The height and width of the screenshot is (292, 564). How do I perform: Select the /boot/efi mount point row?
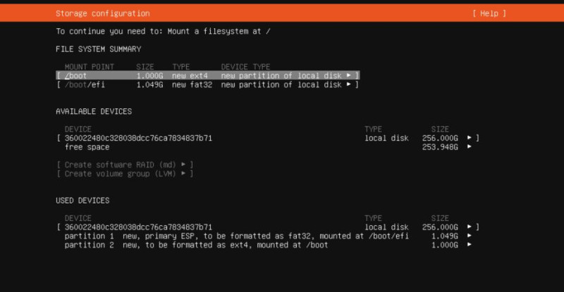coord(208,84)
